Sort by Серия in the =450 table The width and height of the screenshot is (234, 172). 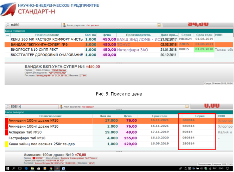click(186, 35)
